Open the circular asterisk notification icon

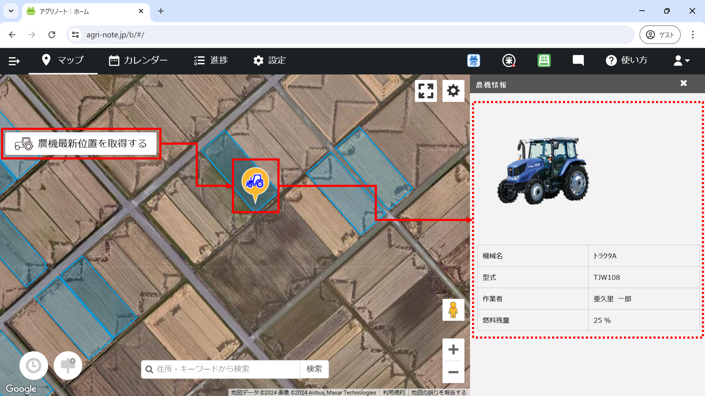point(509,61)
